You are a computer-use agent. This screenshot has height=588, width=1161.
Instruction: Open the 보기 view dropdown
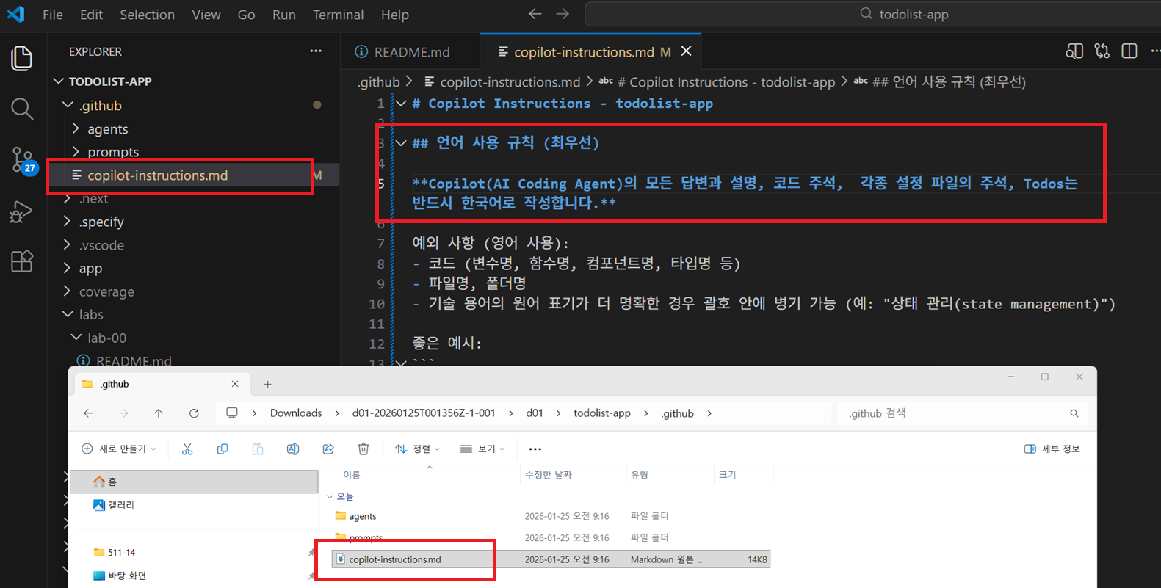pos(482,449)
